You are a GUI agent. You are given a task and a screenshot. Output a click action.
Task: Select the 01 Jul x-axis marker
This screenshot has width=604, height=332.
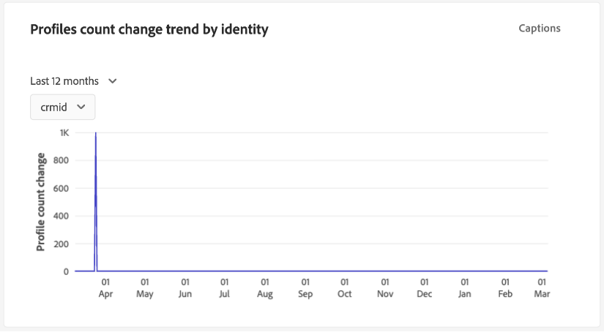tap(225, 288)
